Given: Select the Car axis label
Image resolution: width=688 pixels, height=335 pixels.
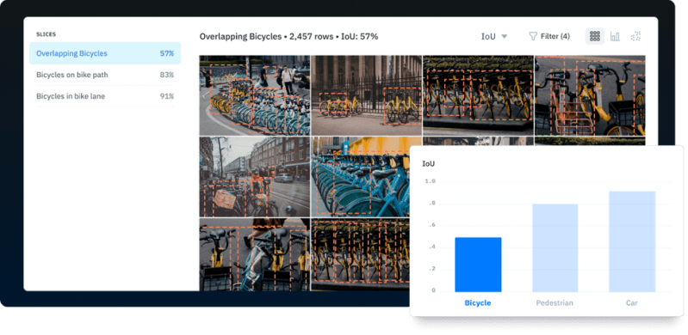Looking at the screenshot, I should coord(632,302).
